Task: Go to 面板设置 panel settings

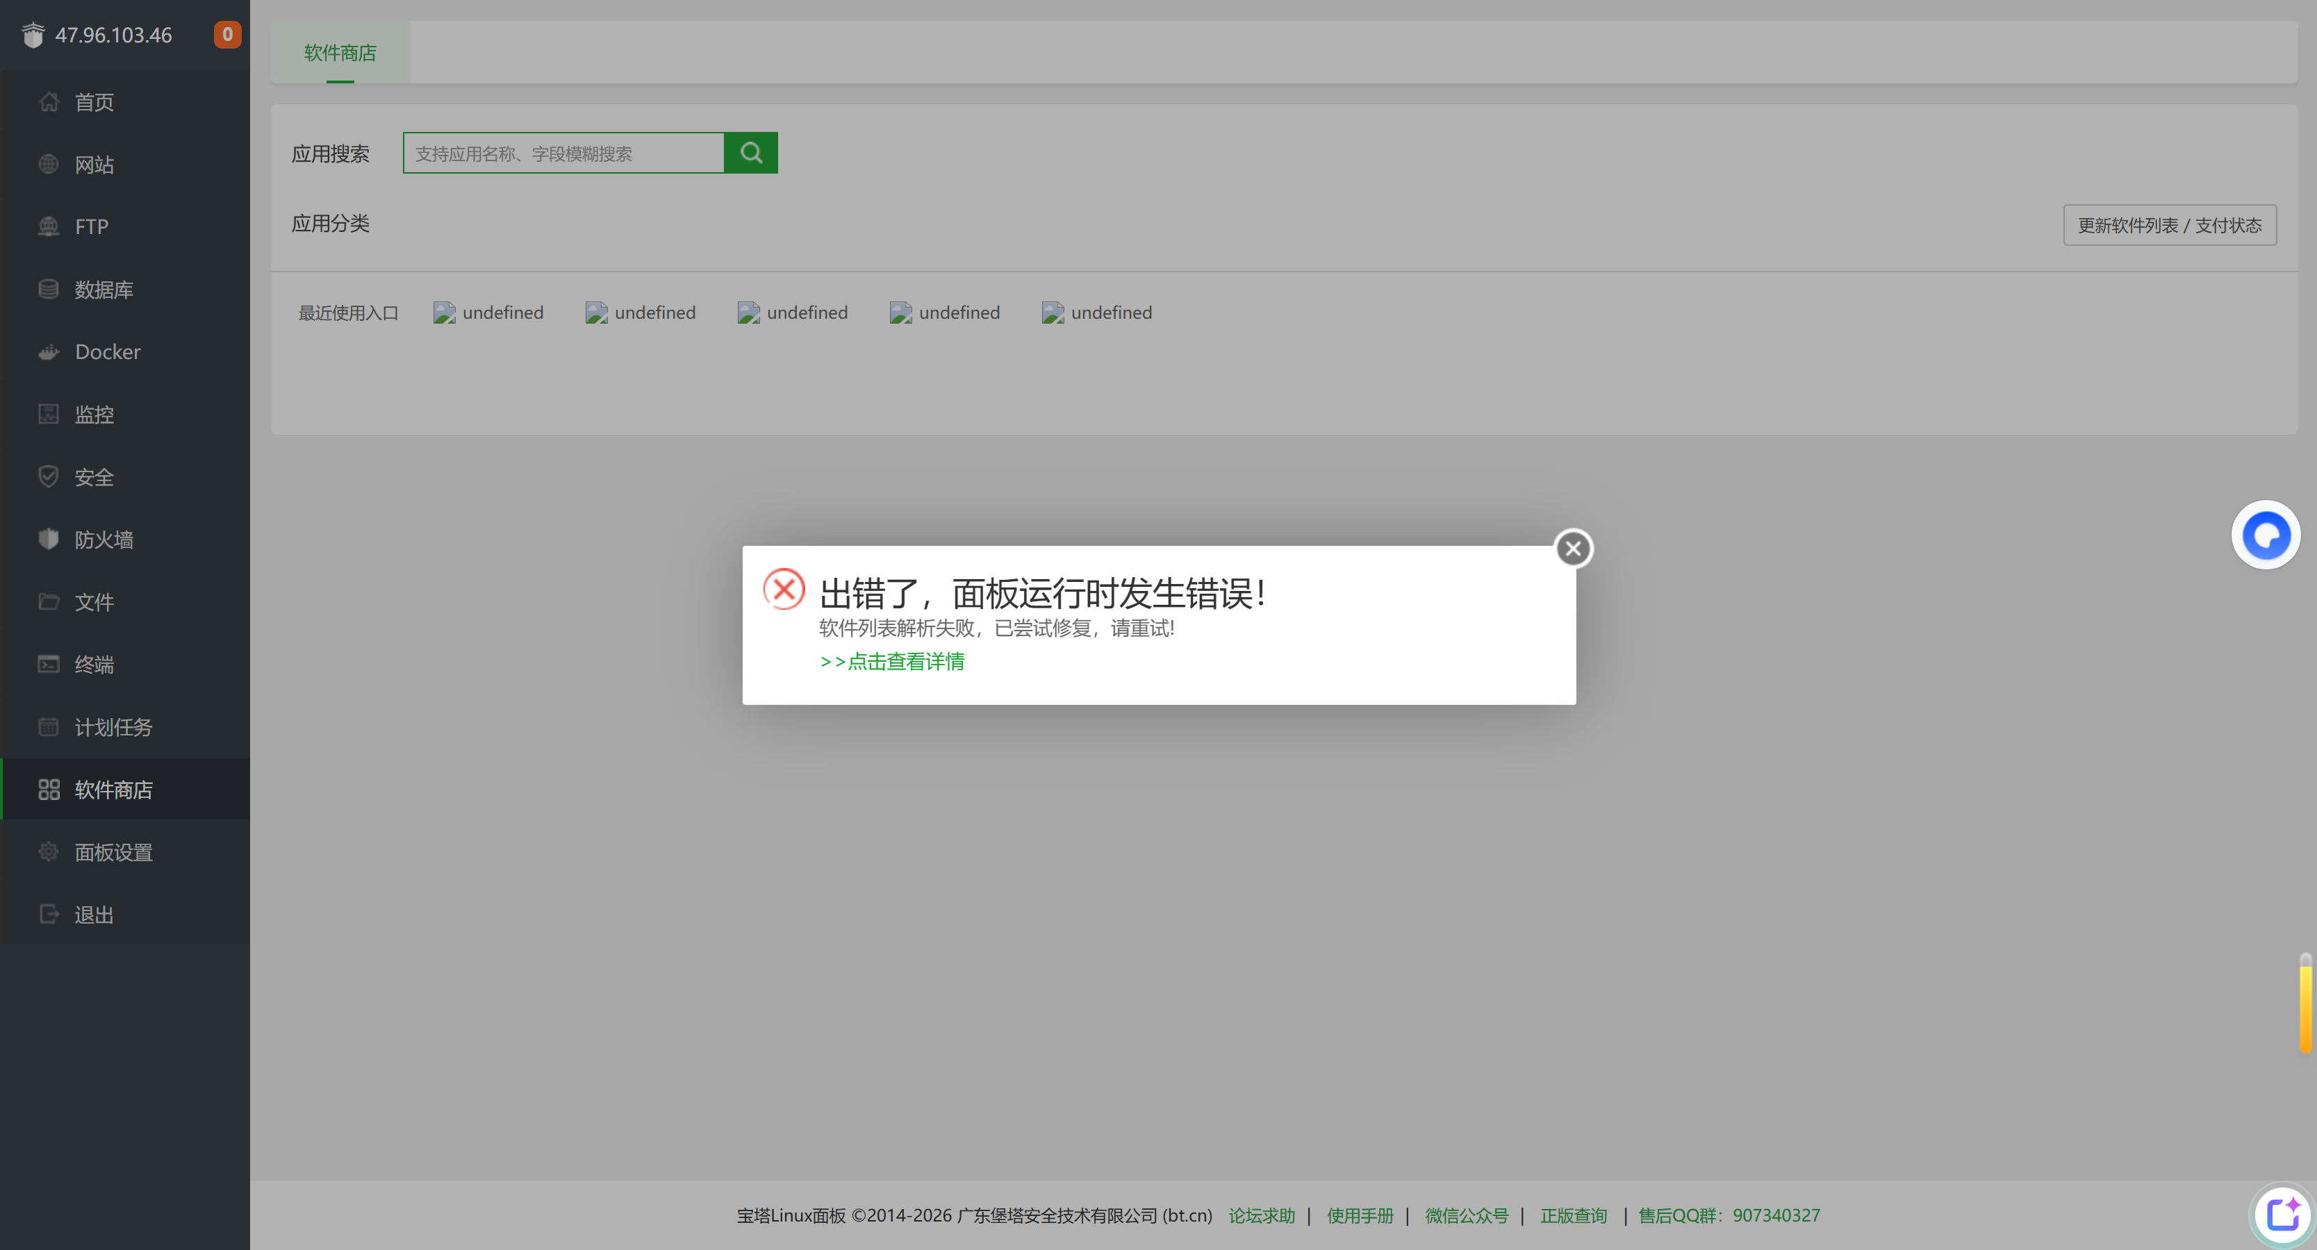Action: pos(113,853)
